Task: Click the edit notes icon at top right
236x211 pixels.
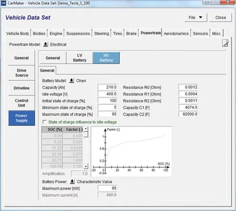Action: (x=225, y=43)
